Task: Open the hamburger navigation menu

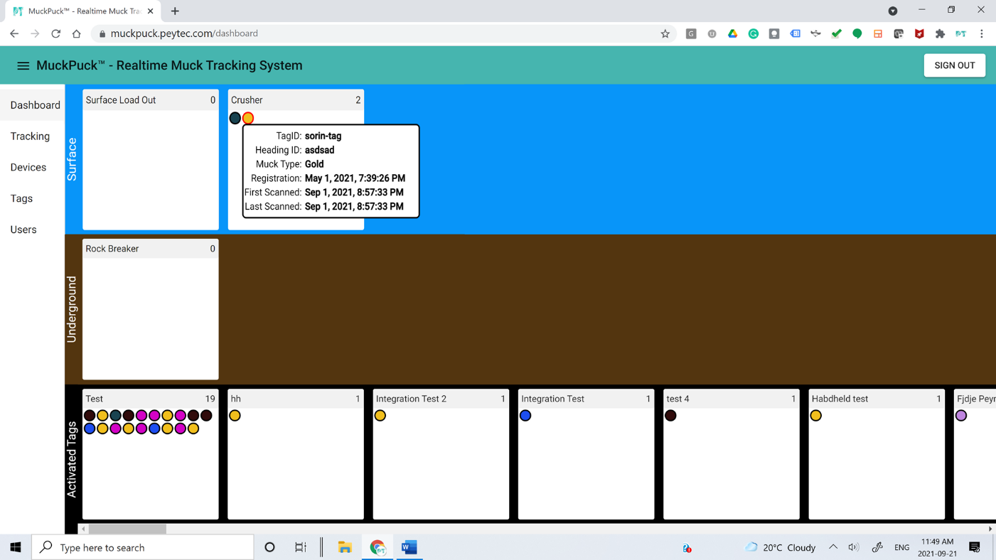Action: [23, 65]
